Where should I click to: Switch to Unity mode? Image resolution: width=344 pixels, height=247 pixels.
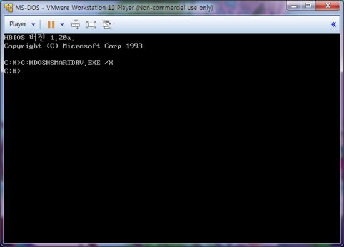tap(107, 24)
